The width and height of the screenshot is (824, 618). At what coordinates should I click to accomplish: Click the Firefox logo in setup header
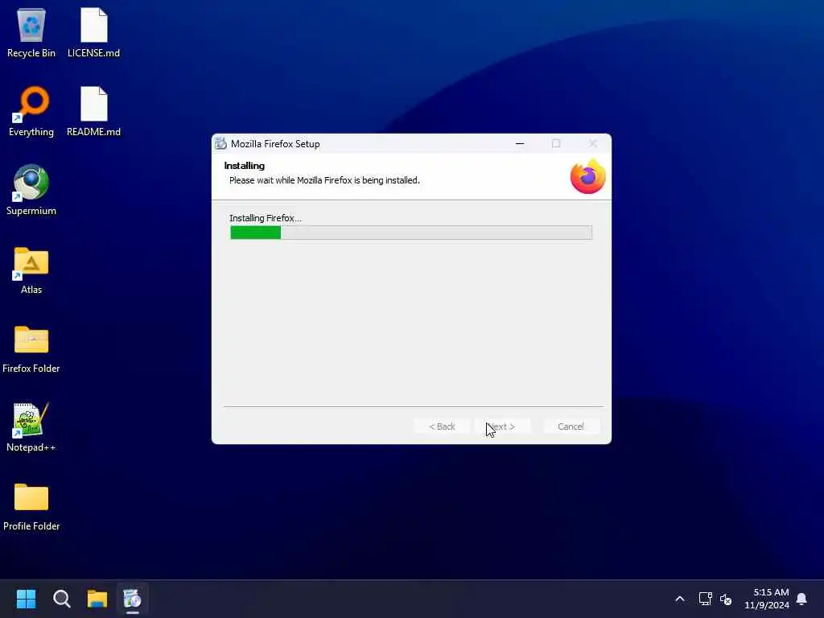click(588, 176)
